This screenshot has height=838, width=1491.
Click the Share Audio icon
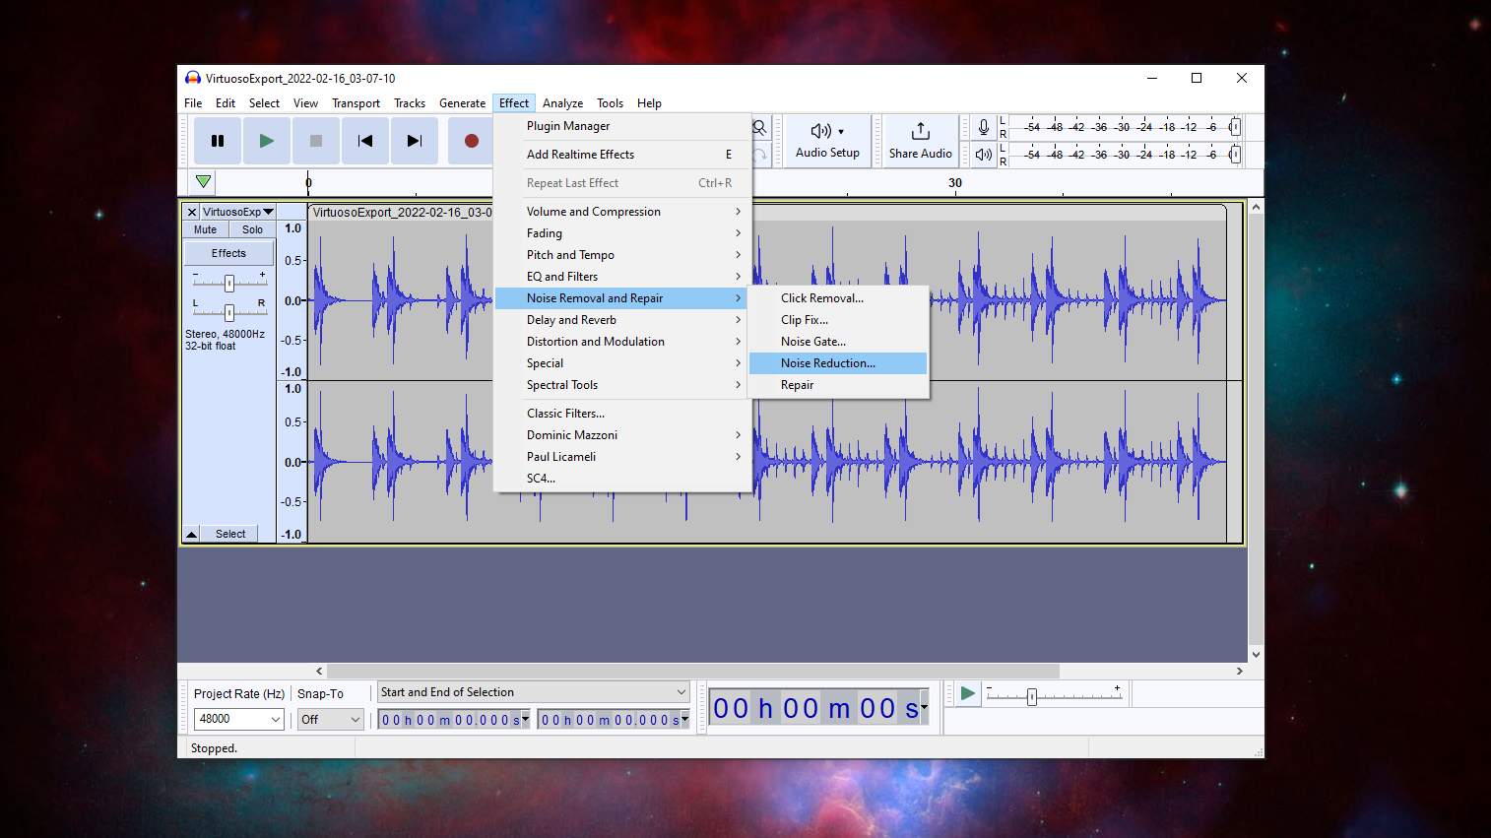(919, 140)
